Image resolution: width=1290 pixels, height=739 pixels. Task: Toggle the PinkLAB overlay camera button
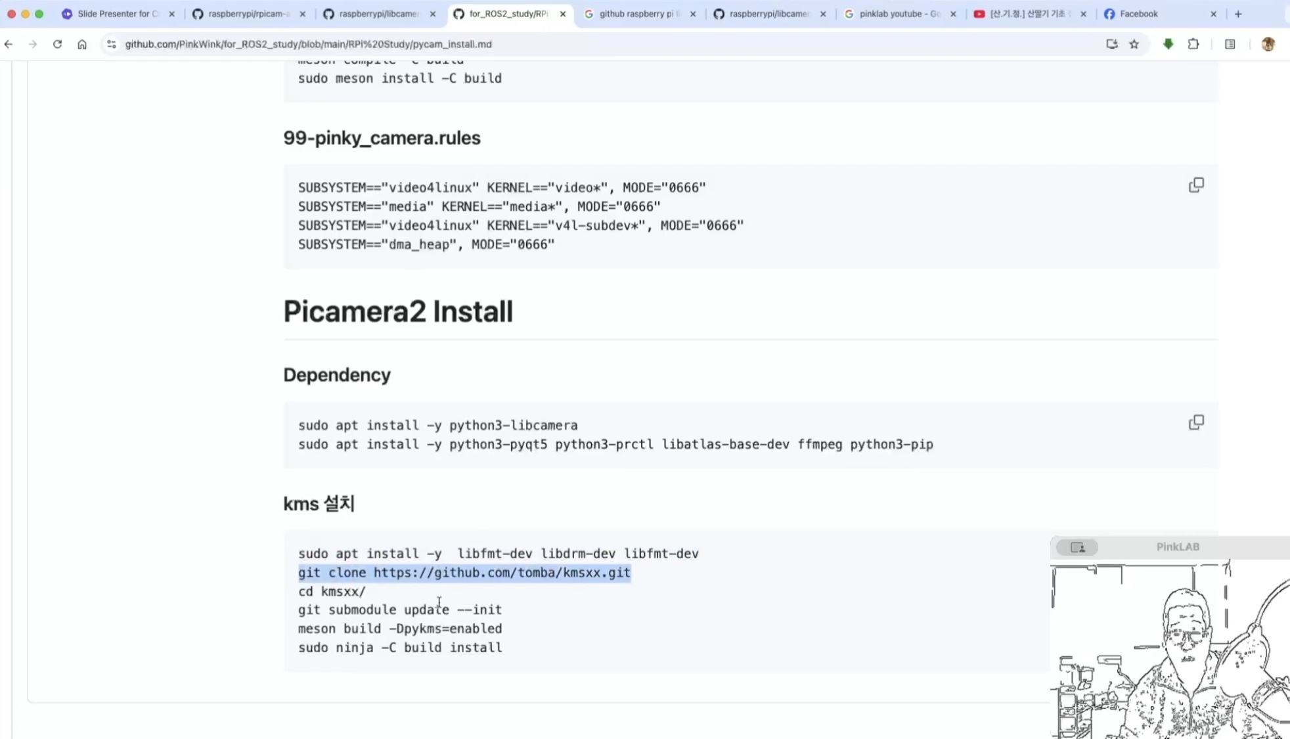[1077, 547]
